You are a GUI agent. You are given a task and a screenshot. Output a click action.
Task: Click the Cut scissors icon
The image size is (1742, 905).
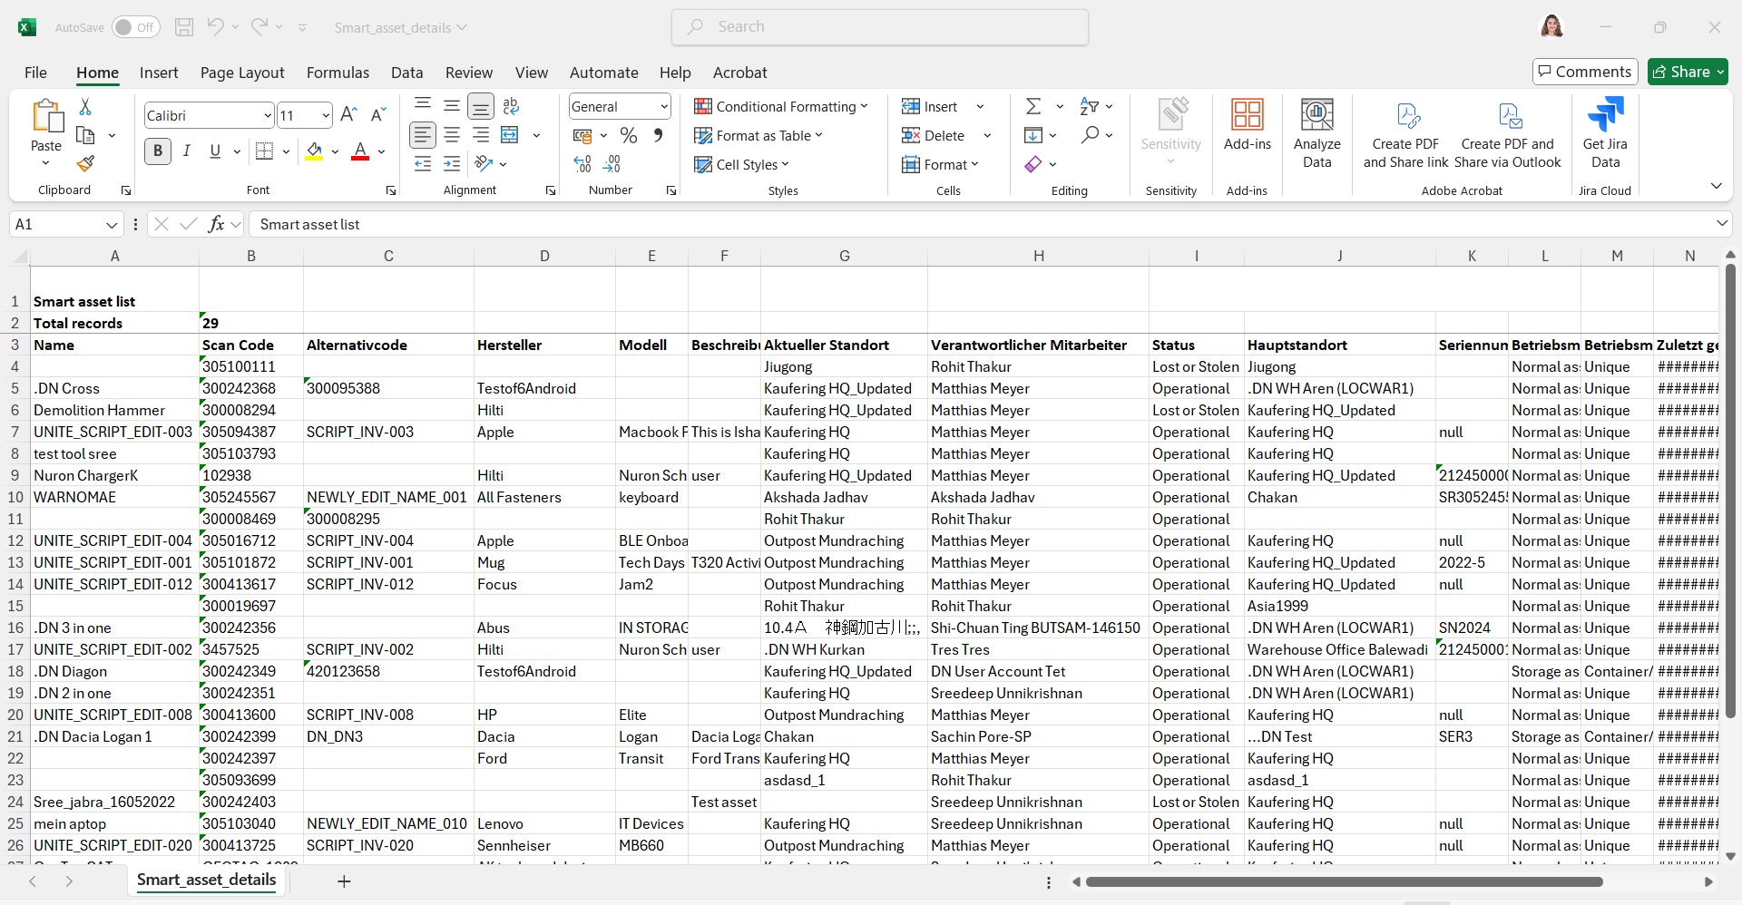85,107
